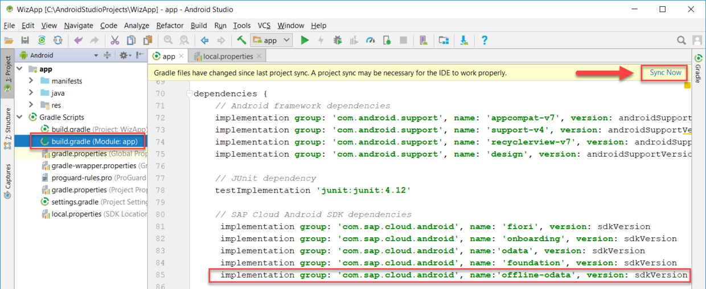Open the VCS menu
Viewport: 706px width, 289px height.
264,26
